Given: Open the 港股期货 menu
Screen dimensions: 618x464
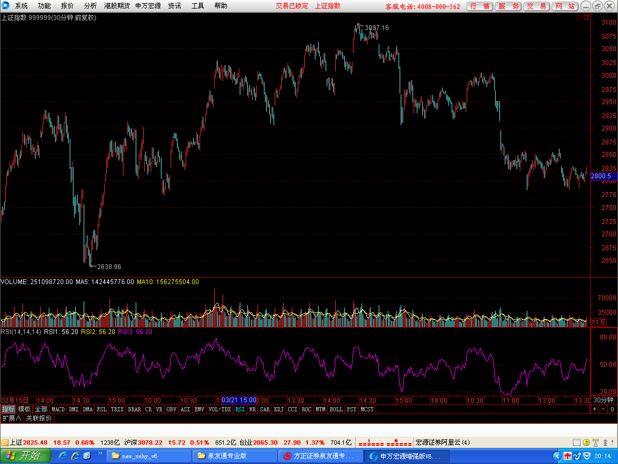Looking at the screenshot, I should tap(117, 5).
